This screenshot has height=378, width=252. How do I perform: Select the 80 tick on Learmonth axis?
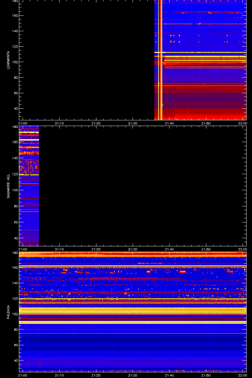(x=16, y=77)
